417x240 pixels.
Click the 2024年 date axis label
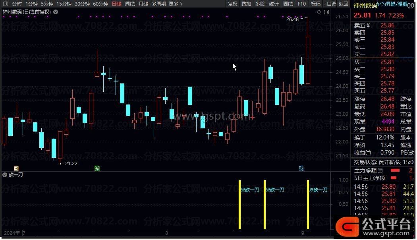pos(12,233)
